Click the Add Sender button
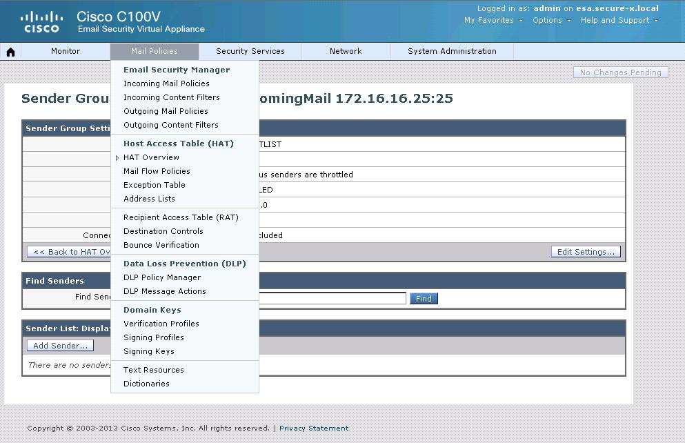 60,346
